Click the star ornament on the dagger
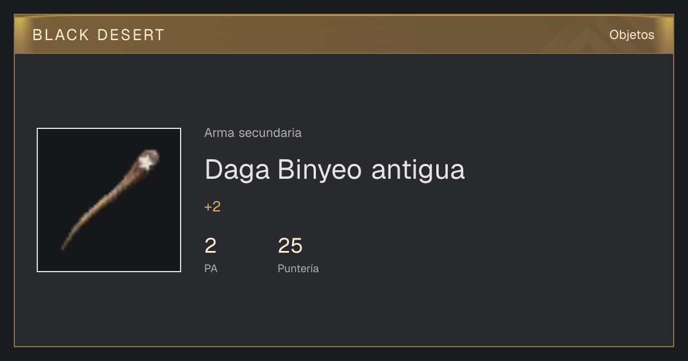 pos(148,162)
